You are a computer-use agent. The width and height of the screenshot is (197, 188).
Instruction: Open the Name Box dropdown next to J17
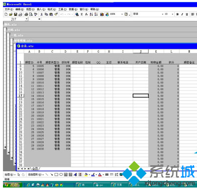(27, 19)
